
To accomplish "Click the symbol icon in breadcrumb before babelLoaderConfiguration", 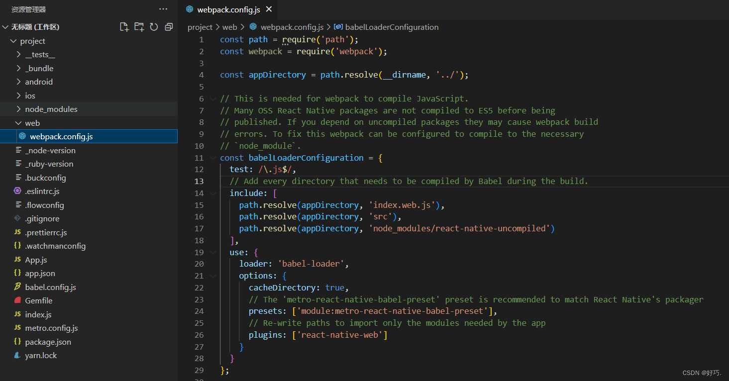I will point(338,27).
